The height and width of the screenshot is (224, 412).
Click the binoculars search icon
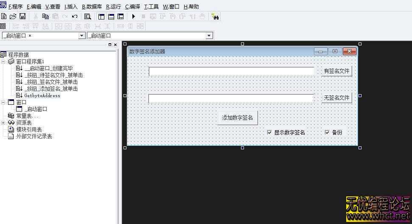[215, 17]
